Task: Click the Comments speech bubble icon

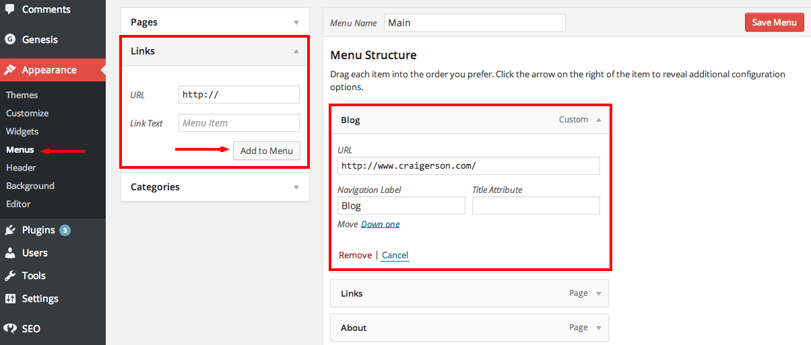Action: point(10,9)
